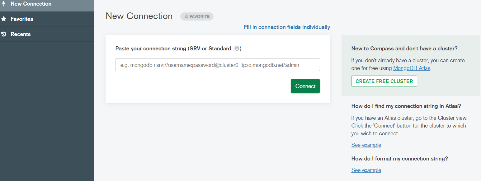Follow the MongoDB Atlas hyperlink

pyautogui.click(x=411, y=68)
